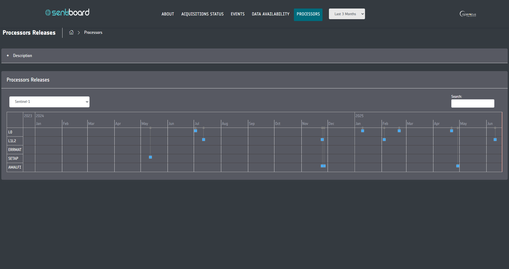
Task: Open the Events menu item
Action: coord(238,14)
